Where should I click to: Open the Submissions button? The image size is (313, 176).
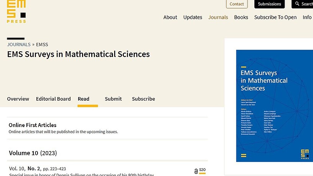(269, 4)
